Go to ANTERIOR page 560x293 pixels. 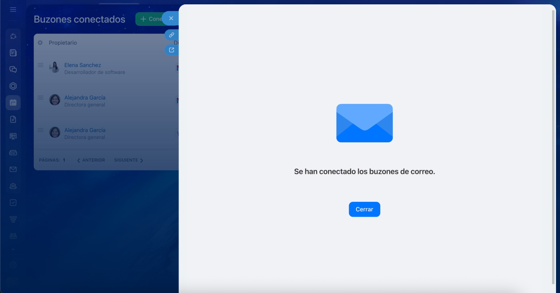91,160
